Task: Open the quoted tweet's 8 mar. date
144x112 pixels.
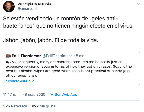Action: tap(81, 56)
